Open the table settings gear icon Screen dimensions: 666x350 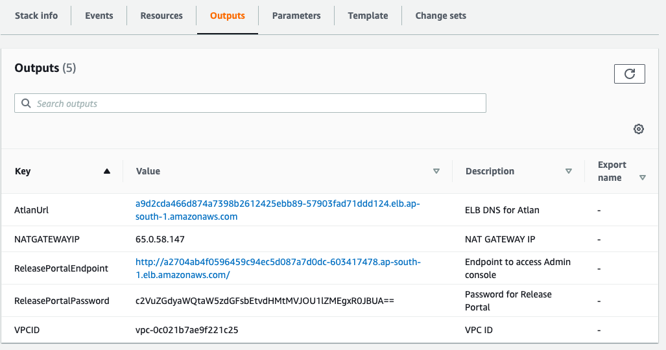[639, 129]
